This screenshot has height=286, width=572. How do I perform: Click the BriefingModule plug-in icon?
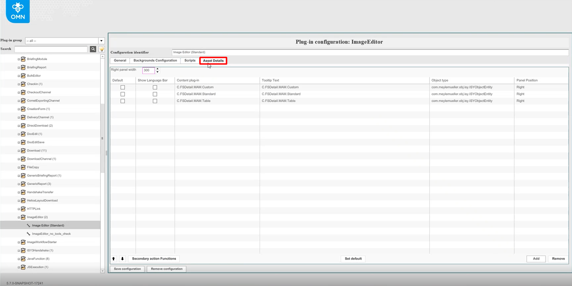pos(23,59)
